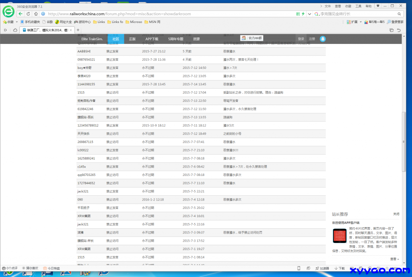This screenshot has height=277, width=412.
Task: Select the 社区 navigation tab
Action: [116, 39]
